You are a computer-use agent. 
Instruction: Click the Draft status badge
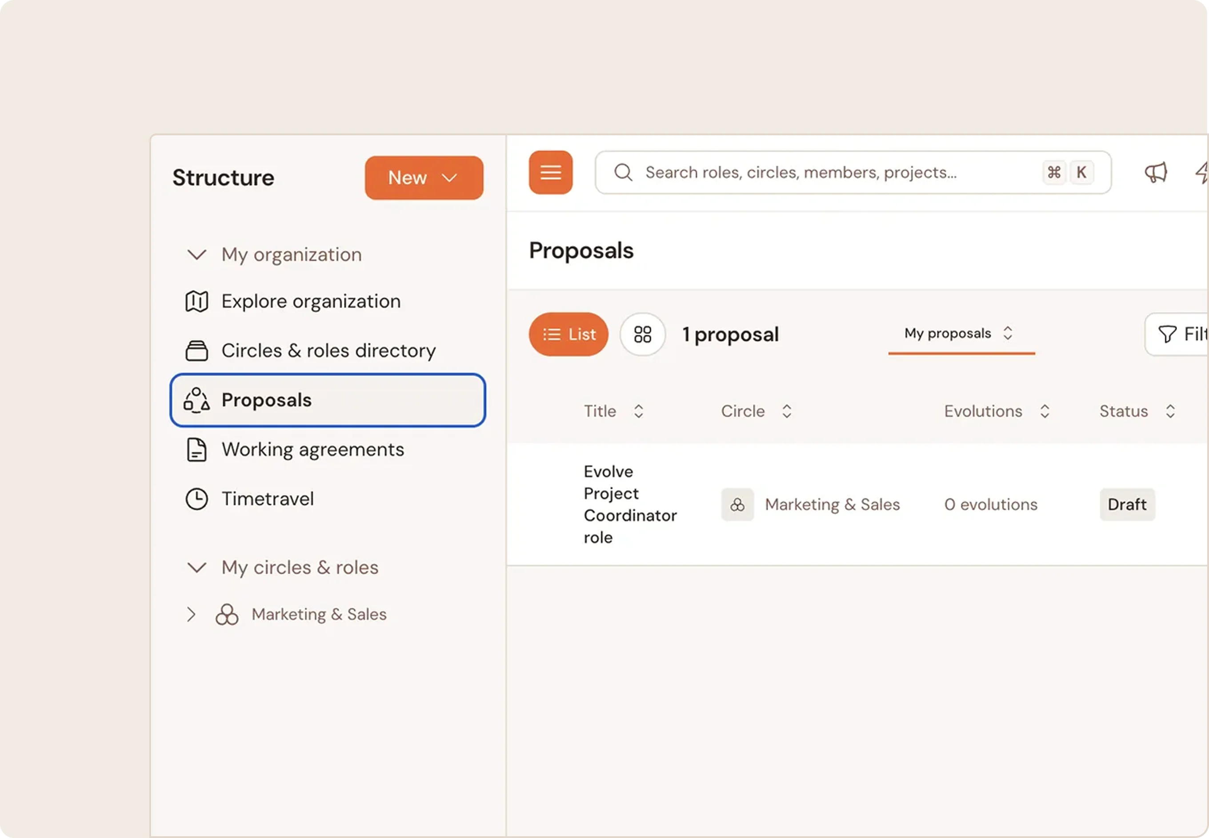1127,504
